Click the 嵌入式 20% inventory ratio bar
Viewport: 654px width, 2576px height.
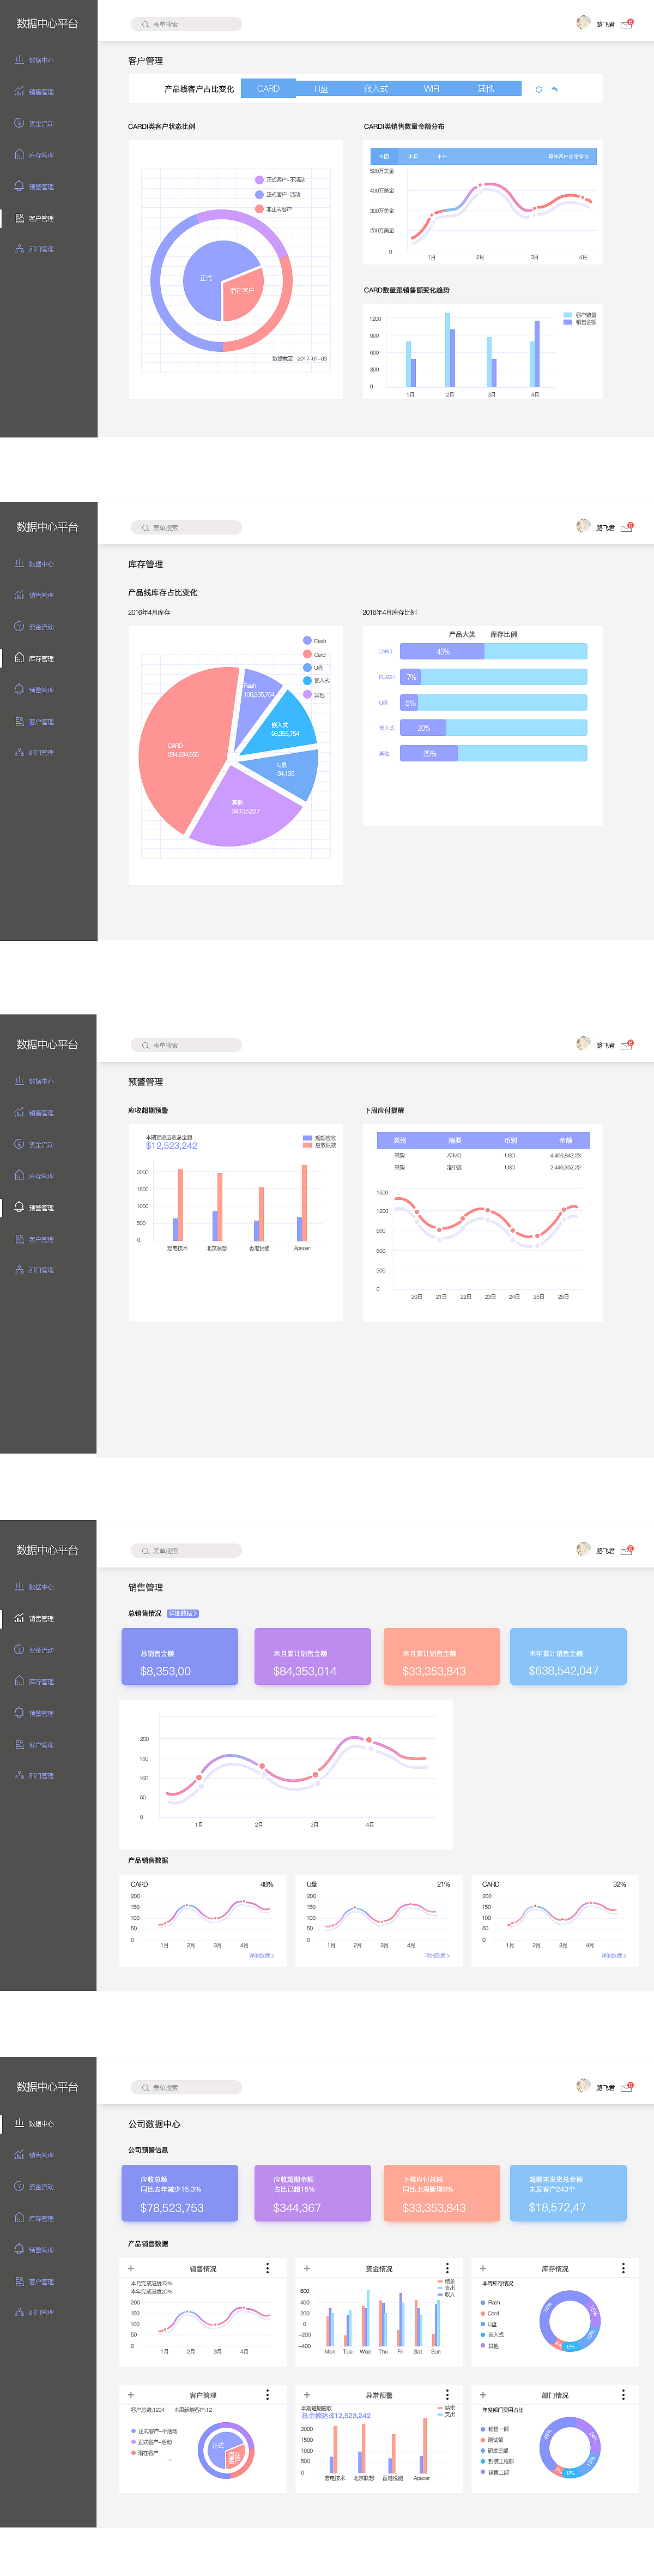pyautogui.click(x=493, y=728)
